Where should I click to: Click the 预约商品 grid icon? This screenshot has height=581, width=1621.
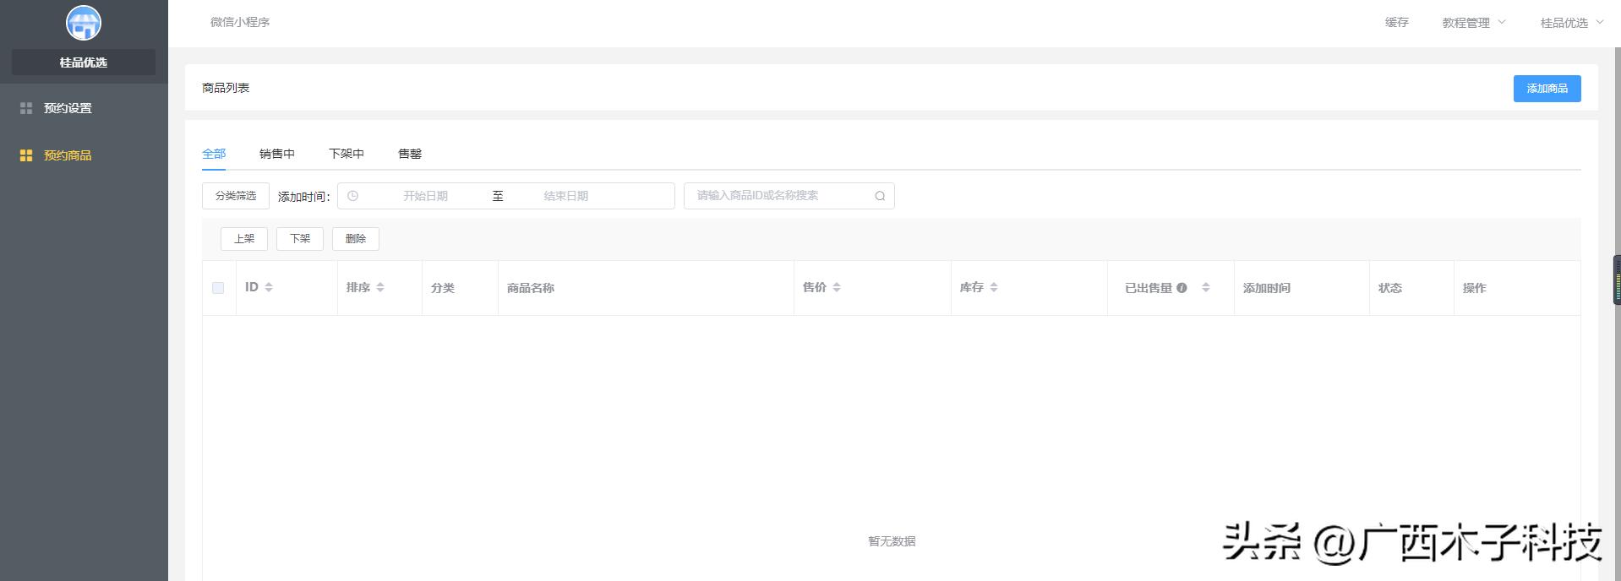point(26,155)
